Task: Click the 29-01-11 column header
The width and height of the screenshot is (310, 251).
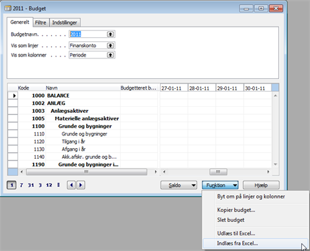Action: pos(230,88)
